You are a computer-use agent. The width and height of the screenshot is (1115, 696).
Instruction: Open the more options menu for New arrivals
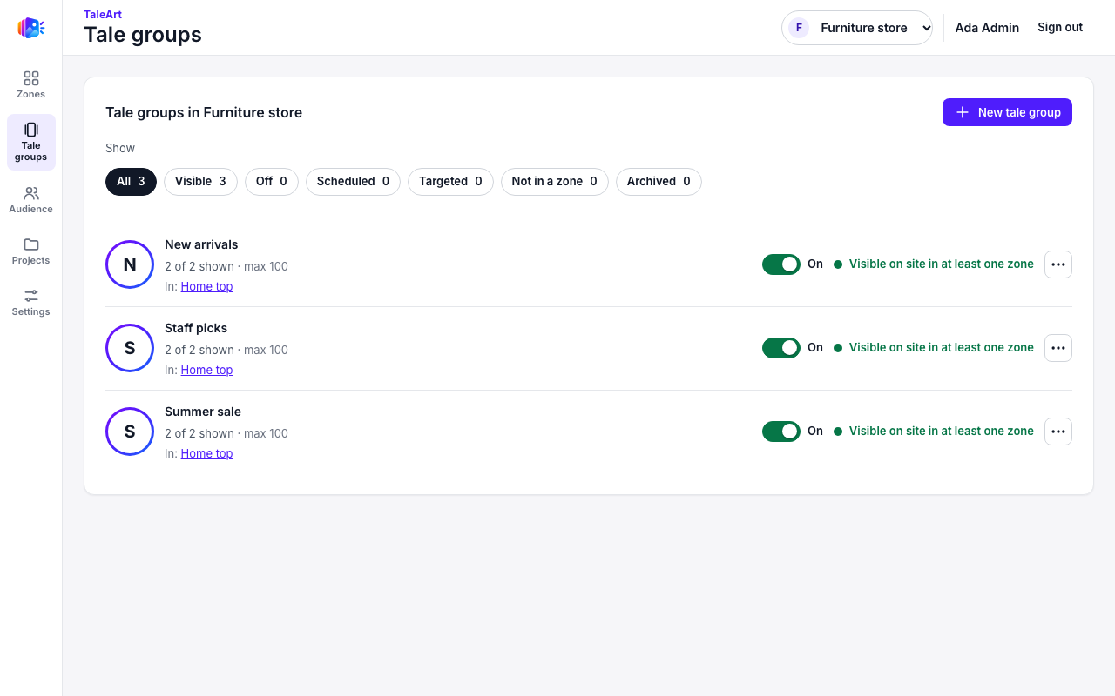coord(1058,264)
